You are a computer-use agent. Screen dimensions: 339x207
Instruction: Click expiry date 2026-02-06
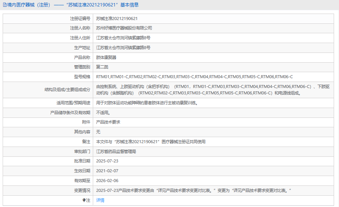coord(107,181)
